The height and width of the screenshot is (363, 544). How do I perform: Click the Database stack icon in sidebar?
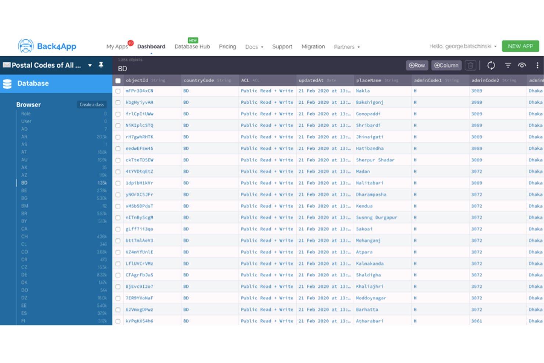[x=7, y=83]
